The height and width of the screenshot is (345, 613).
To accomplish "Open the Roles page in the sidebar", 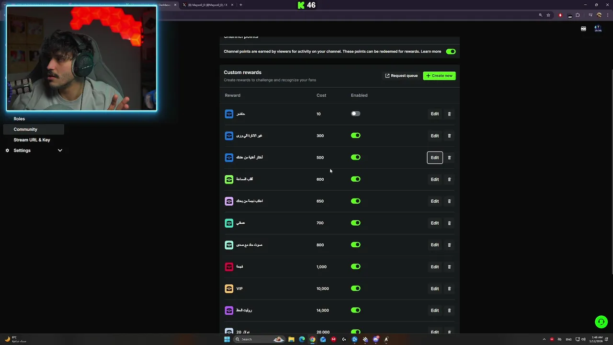I will pyautogui.click(x=19, y=119).
